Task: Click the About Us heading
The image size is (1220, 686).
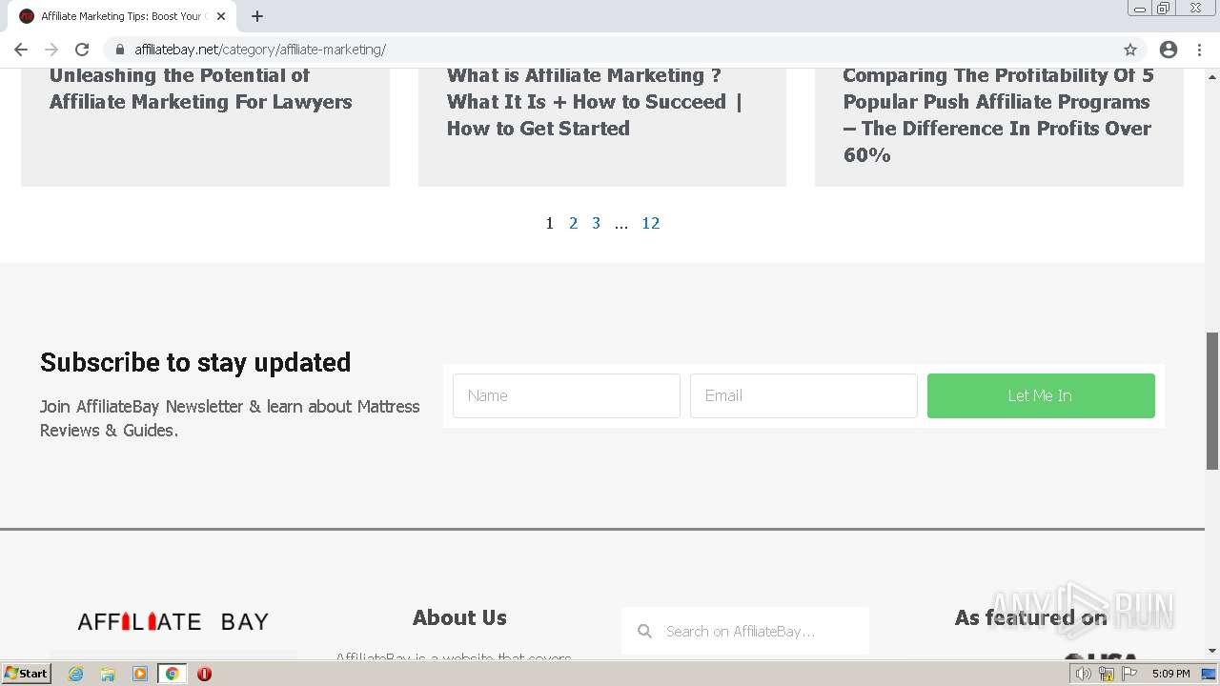Action: [x=459, y=617]
